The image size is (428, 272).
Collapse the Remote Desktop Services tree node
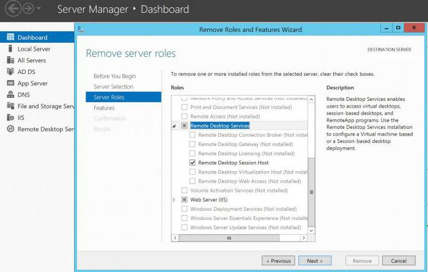tap(174, 126)
